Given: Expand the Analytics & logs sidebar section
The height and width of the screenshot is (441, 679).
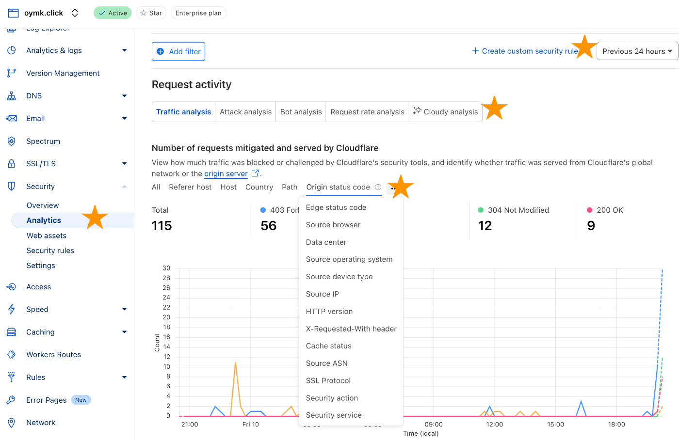Looking at the screenshot, I should 125,50.
